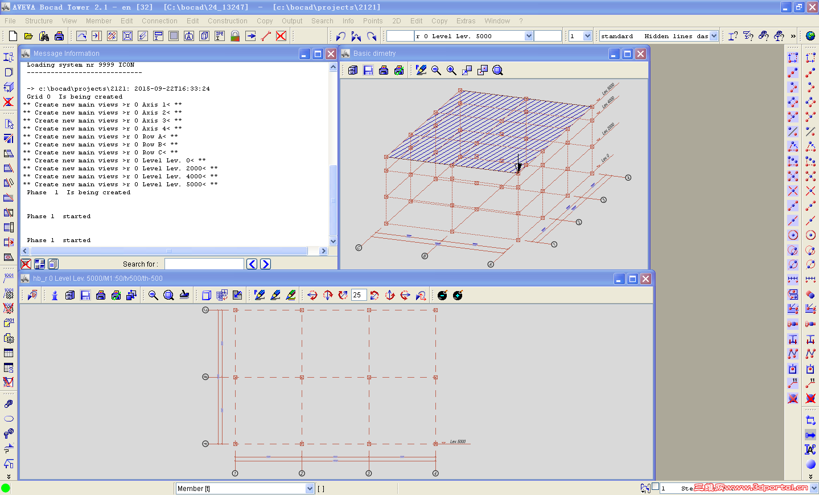Viewport: 819px width, 495px height.
Task: Click the 'Search for' input field
Action: point(204,264)
